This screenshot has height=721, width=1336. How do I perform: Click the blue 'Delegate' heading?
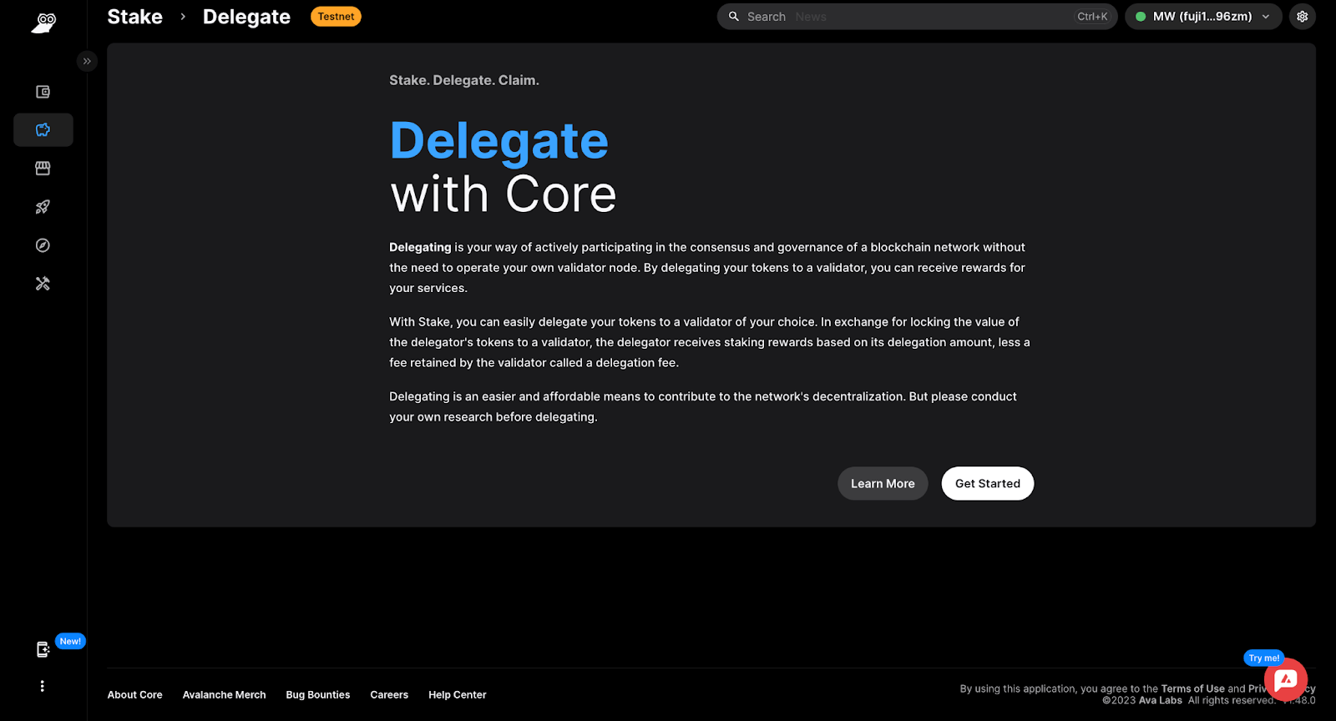pos(499,141)
